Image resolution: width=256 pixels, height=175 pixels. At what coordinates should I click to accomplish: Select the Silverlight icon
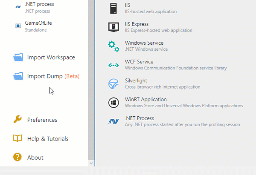coord(113,83)
